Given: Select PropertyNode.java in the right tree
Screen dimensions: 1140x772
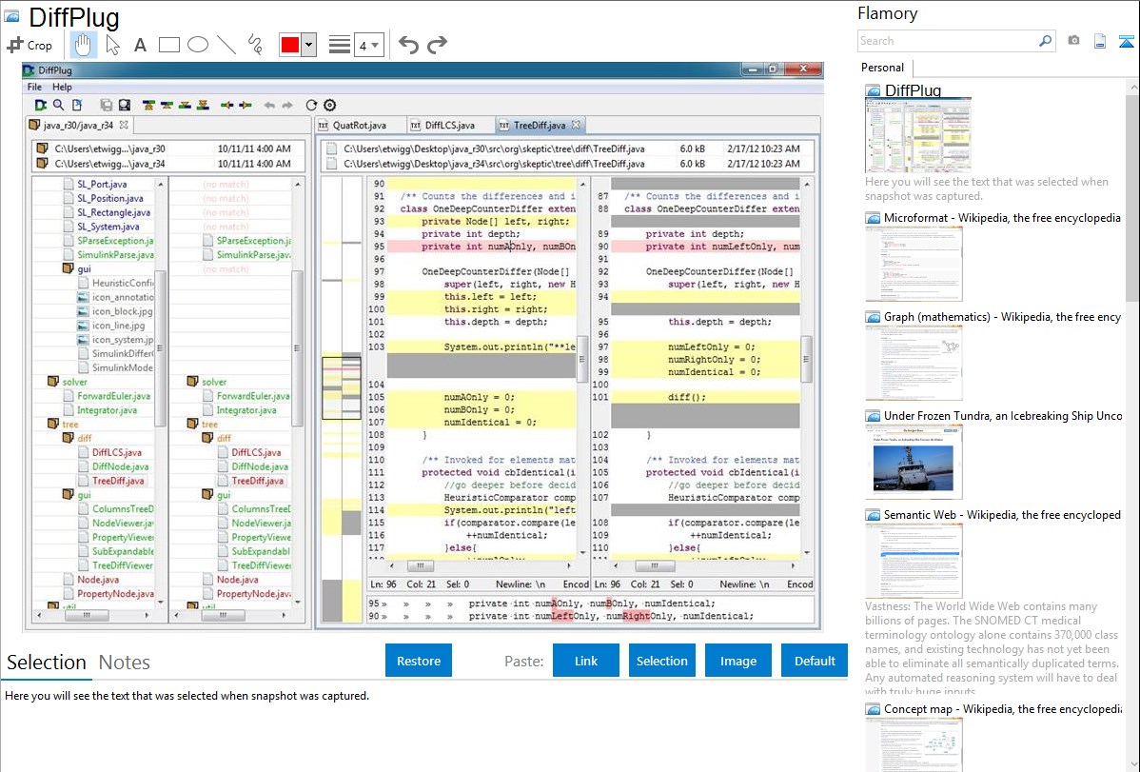Looking at the screenshot, I should (x=253, y=594).
